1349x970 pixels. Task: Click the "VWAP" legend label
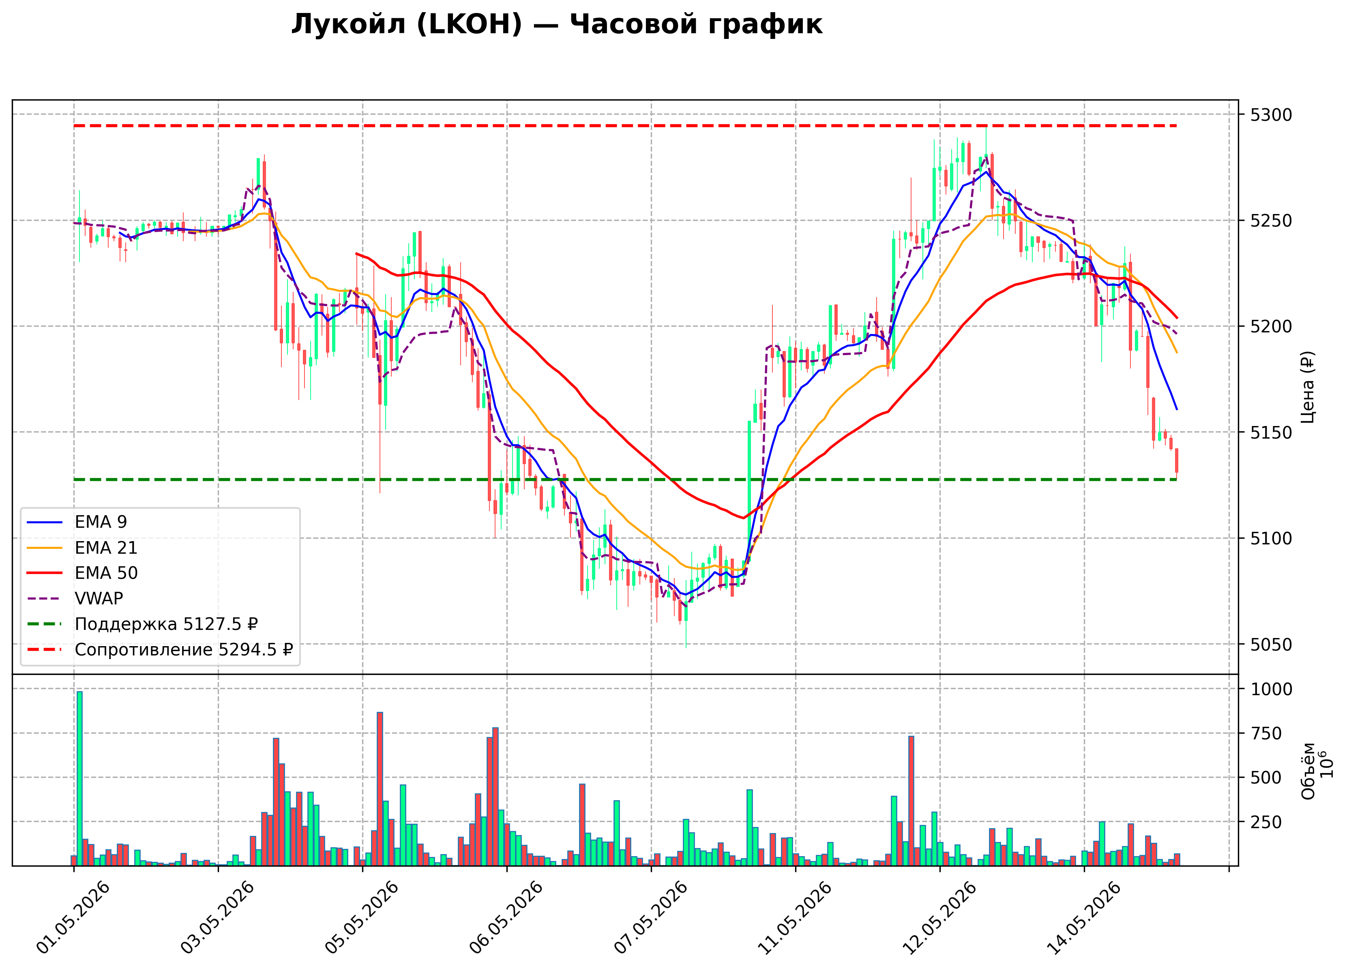pyautogui.click(x=99, y=599)
